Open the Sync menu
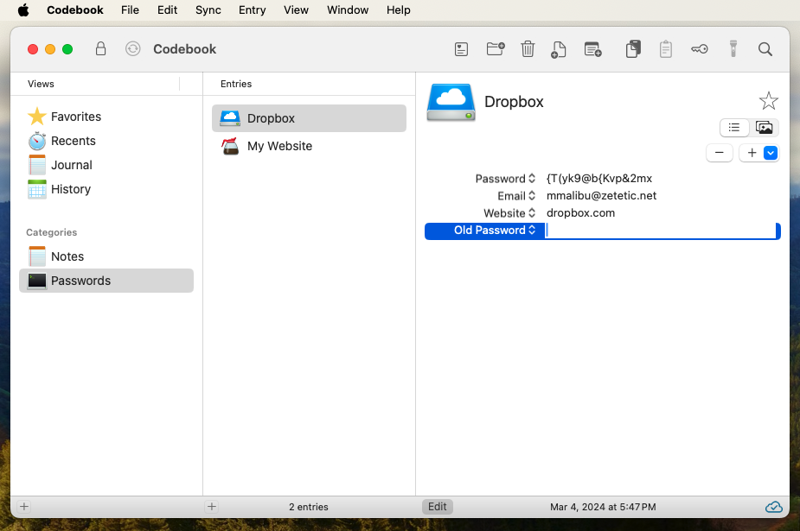800x531 pixels. click(208, 10)
